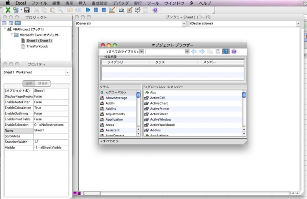Collapse Microsoft Excel オブジェクト folder
This screenshot has height=199, width=307.
(x=12, y=35)
